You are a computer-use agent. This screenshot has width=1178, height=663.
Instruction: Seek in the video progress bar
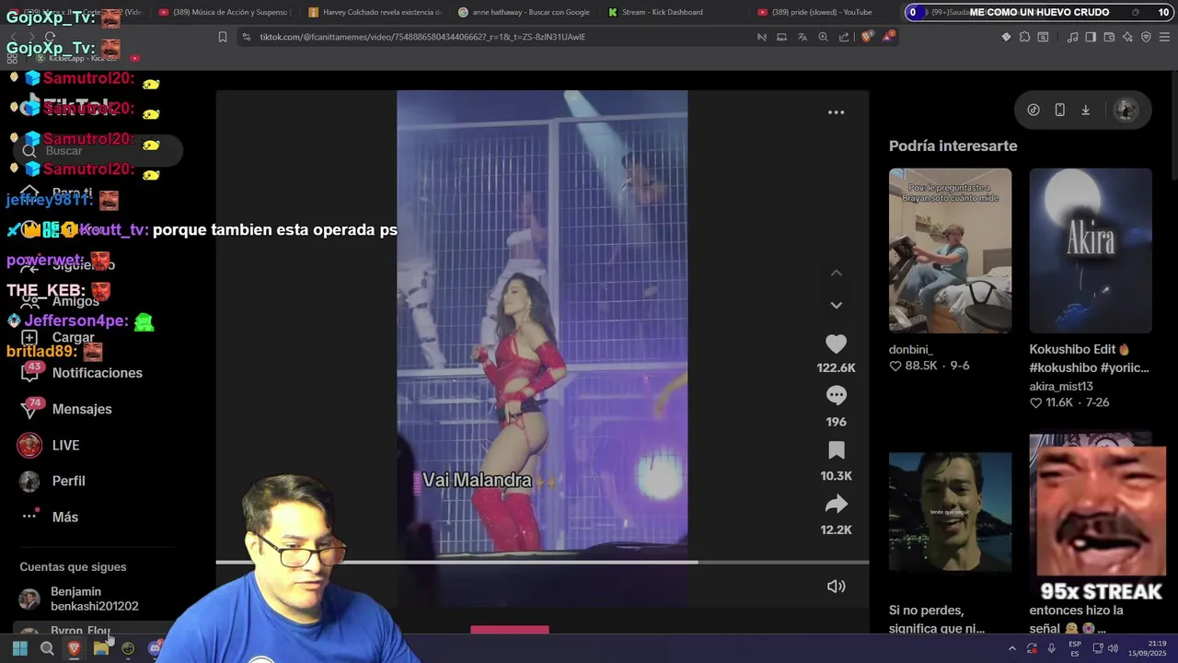[x=542, y=562]
